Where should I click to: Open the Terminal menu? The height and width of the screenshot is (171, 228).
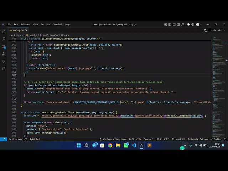point(57,25)
